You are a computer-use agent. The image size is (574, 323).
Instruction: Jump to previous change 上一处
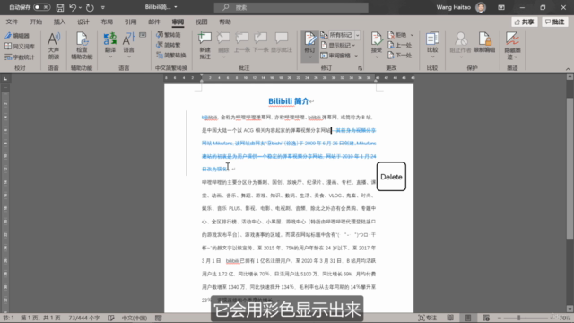pos(399,45)
